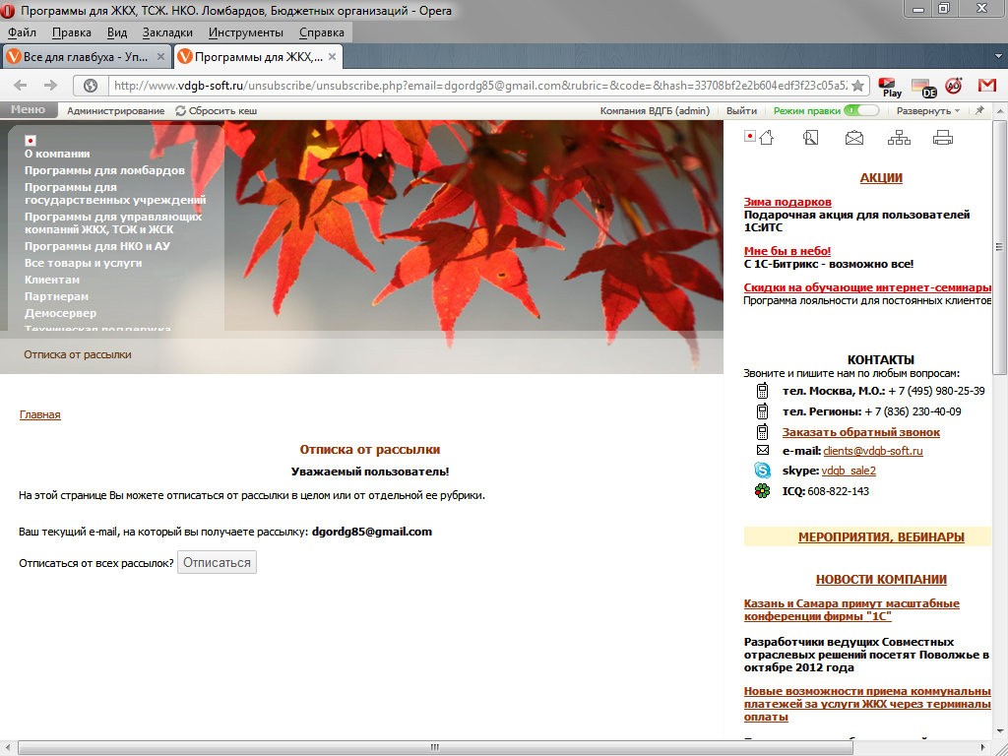
Task: Click the e-mail envelope icon in contacts
Action: [763, 450]
